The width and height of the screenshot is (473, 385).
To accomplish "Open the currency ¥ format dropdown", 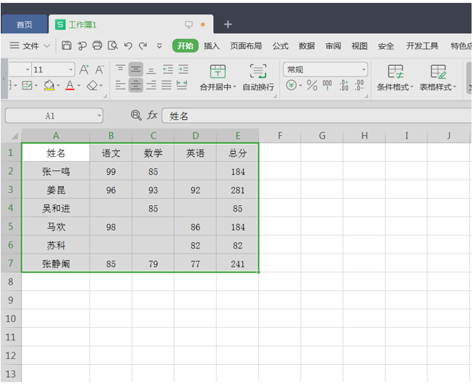I will 300,85.
